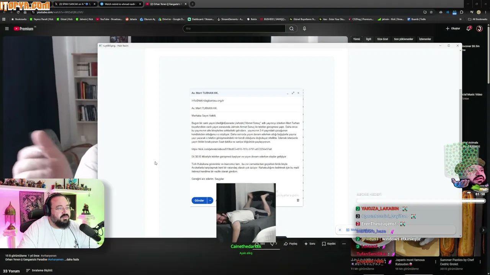Open the Chrome three-dot menu
The image size is (490, 275).
coord(485,12)
